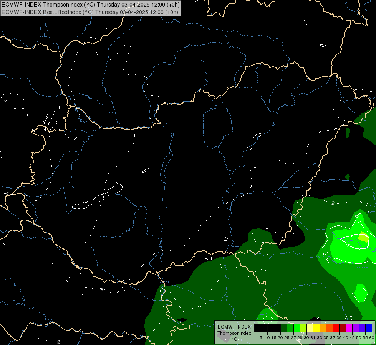This screenshot has height=345, width=376.
Task: Click the °C unit label in legend
Action: click(235, 339)
